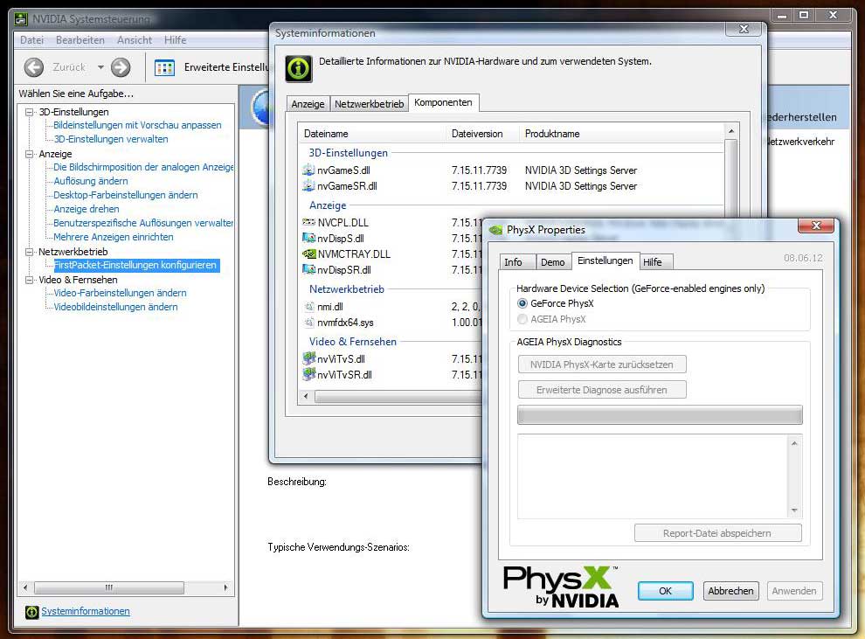Click the diagnostics text box scroll down arrow
865x639 pixels.
tap(794, 511)
